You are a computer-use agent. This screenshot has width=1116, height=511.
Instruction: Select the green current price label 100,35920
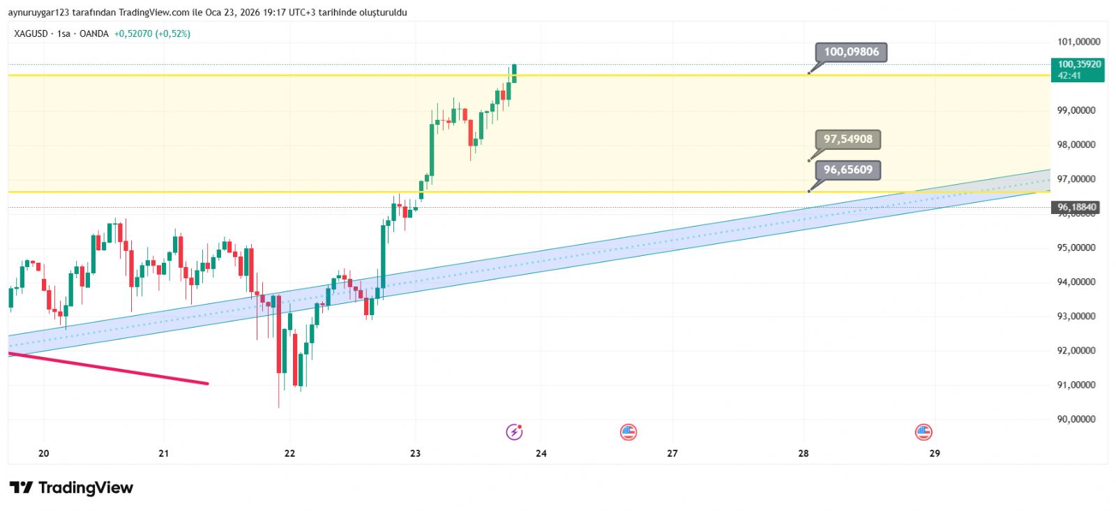[1077, 69]
